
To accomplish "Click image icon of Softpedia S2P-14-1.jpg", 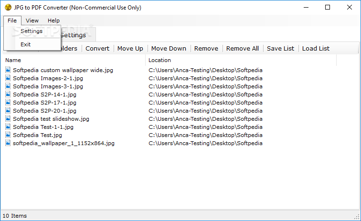I will (x=8, y=94).
